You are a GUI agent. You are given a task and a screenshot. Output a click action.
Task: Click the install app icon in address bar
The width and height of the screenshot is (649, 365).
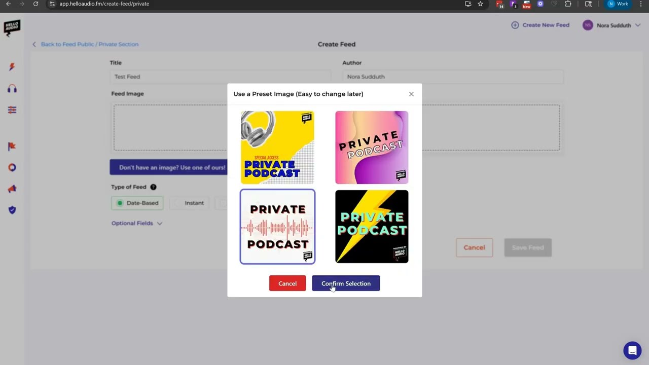pyautogui.click(x=468, y=4)
